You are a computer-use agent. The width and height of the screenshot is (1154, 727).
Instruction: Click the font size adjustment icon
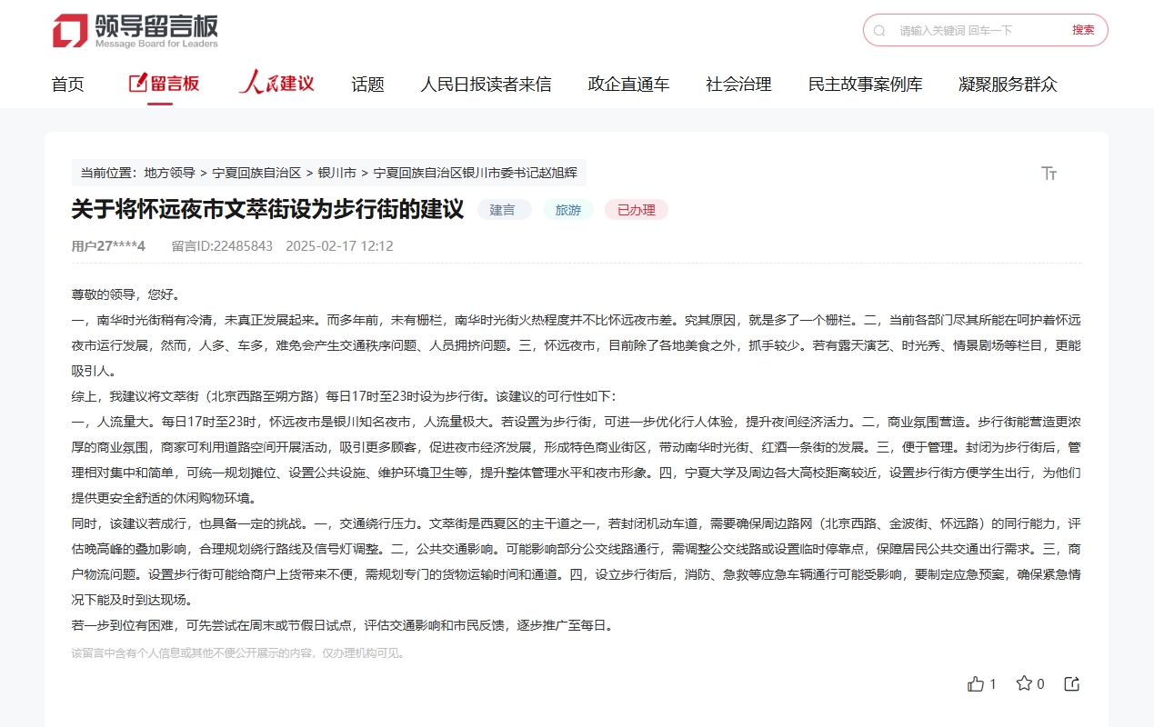pos(1049,174)
